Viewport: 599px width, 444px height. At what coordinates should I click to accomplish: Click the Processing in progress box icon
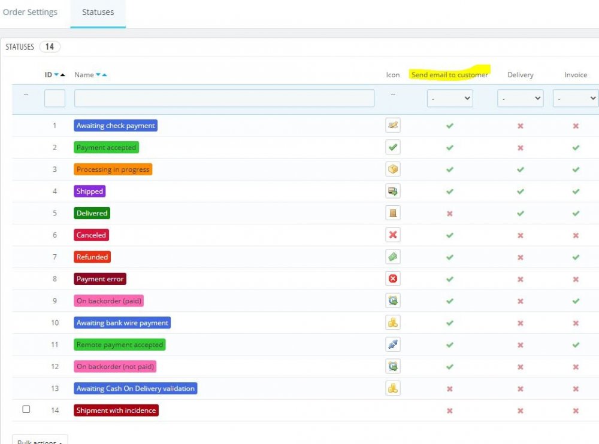click(392, 169)
